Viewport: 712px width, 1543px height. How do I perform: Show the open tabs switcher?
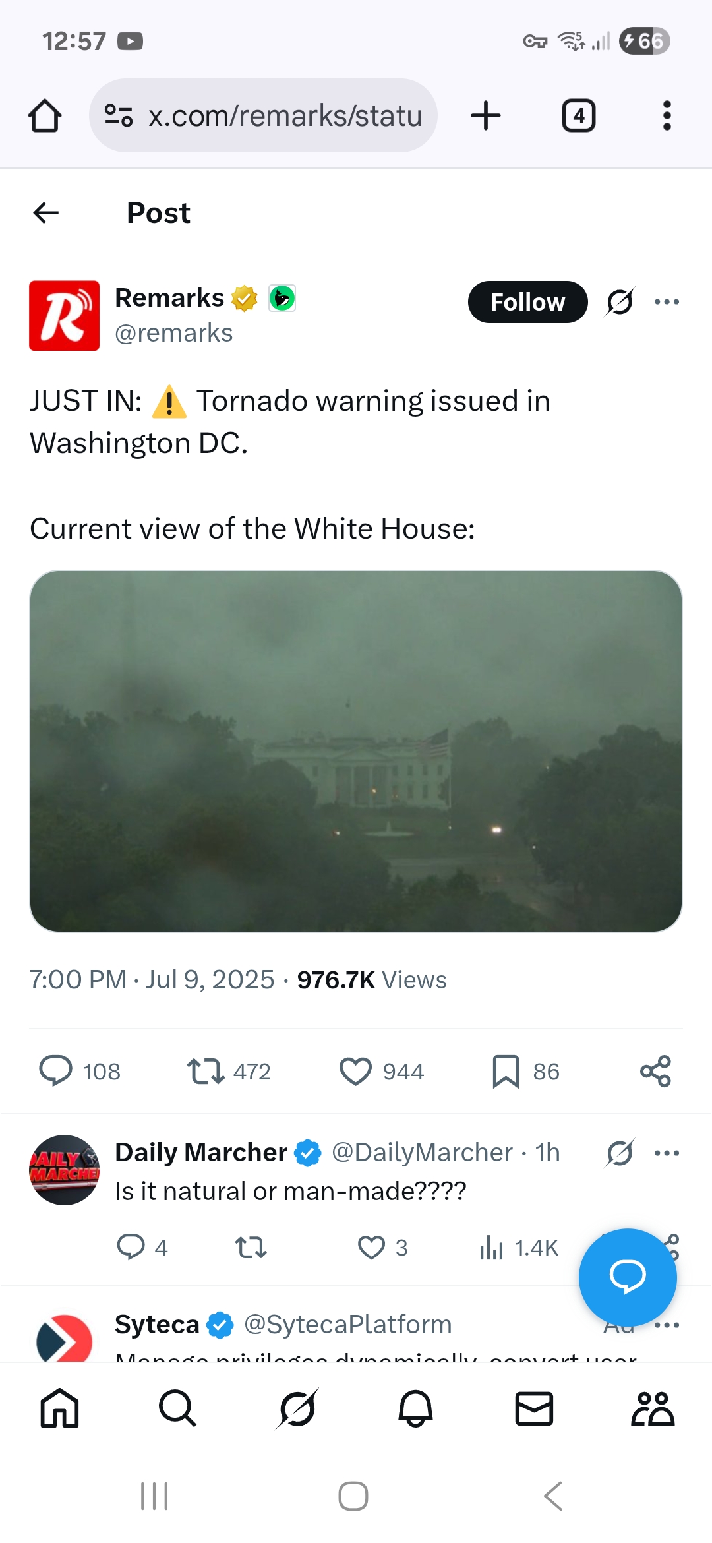pos(578,116)
